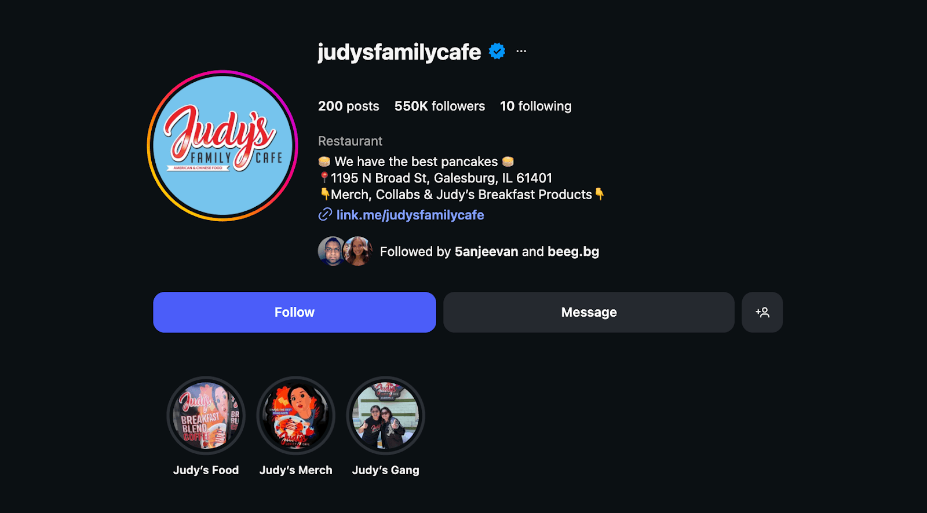Open Judy's Family Cafe profile picture story

222,146
